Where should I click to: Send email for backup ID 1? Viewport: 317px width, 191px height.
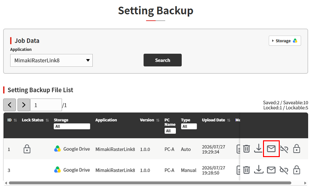click(271, 149)
